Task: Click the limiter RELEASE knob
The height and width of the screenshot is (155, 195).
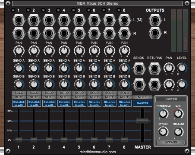Action: 178,132
